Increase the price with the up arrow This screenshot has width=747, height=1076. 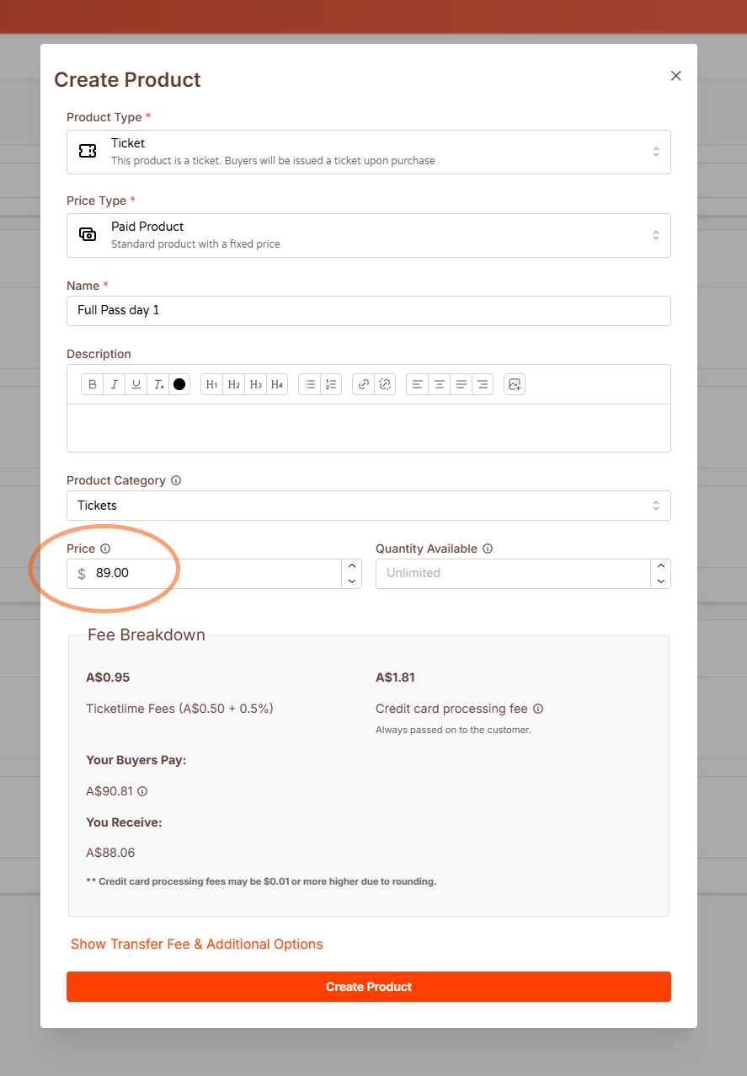tap(352, 566)
